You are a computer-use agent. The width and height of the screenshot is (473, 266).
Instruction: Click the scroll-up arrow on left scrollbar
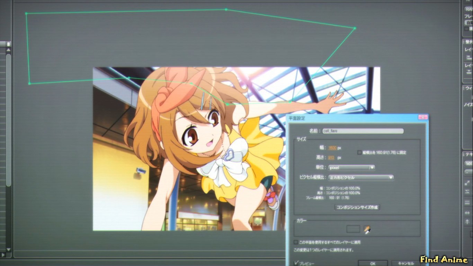(8, 50)
